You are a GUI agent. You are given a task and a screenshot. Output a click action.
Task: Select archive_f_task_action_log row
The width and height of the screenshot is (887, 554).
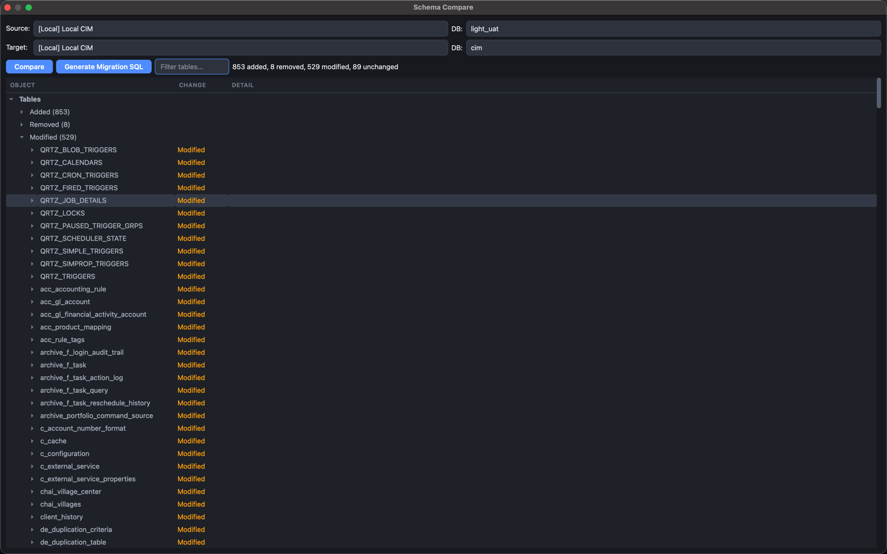[441, 378]
